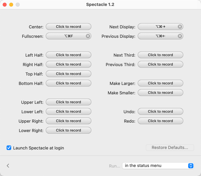
Task: Record a shortcut for Next Third
Action: click(x=161, y=55)
